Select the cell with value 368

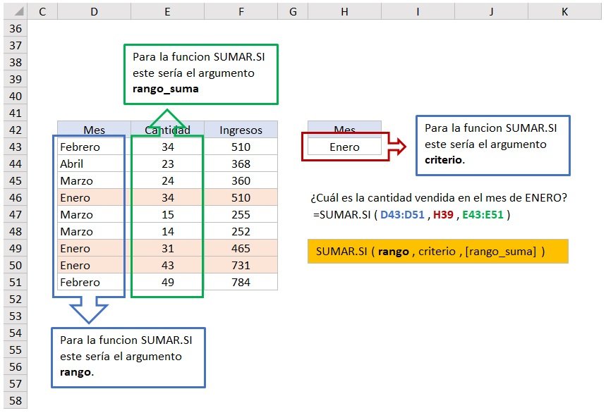[241, 164]
